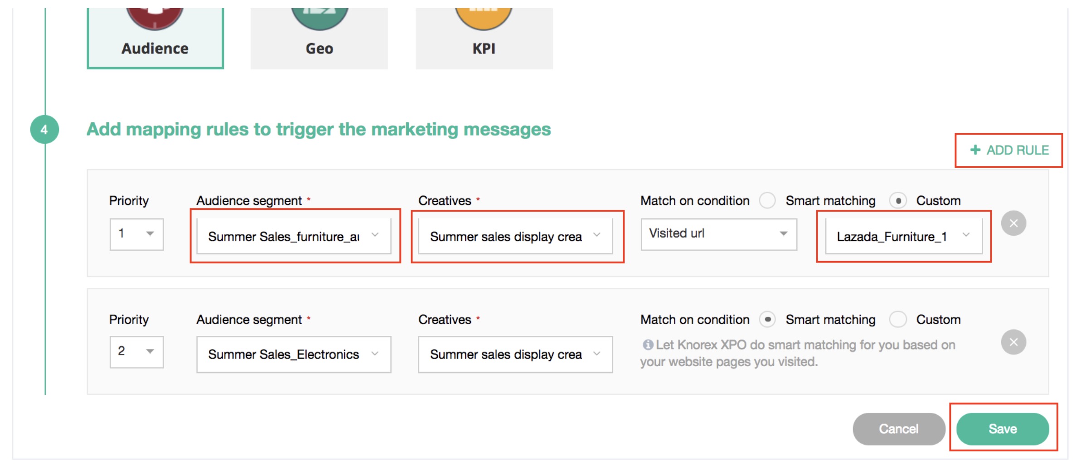
Task: Switch to the KPI tab
Action: [x=484, y=48]
